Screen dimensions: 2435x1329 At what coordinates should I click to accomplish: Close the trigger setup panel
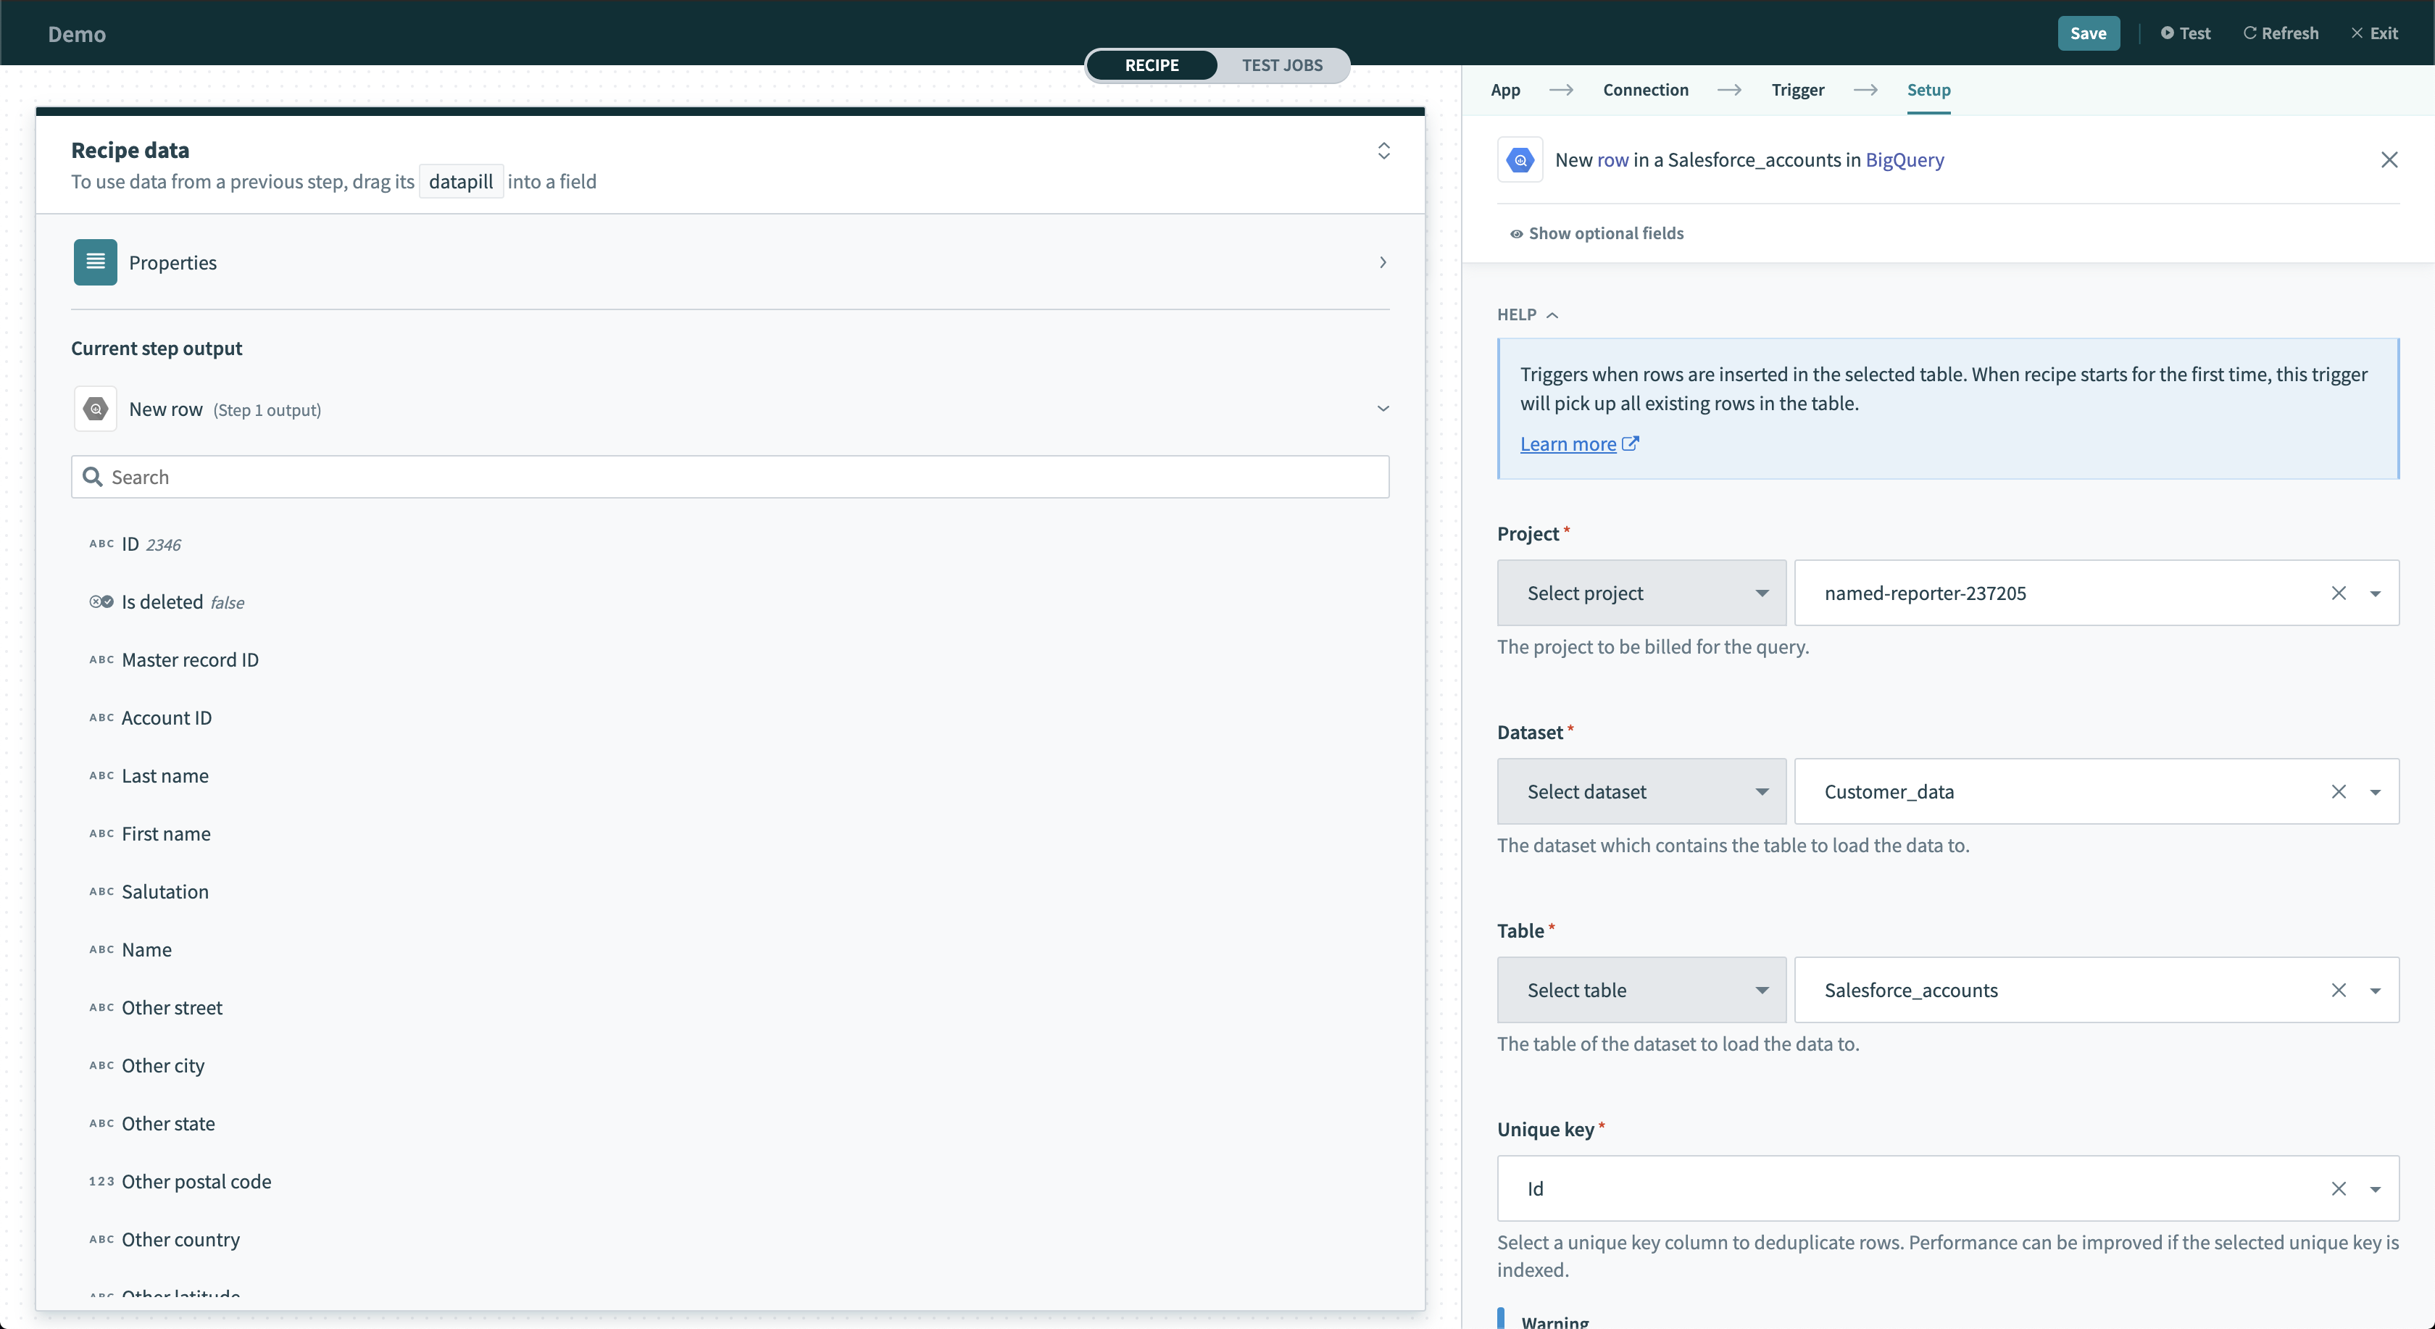2389,159
